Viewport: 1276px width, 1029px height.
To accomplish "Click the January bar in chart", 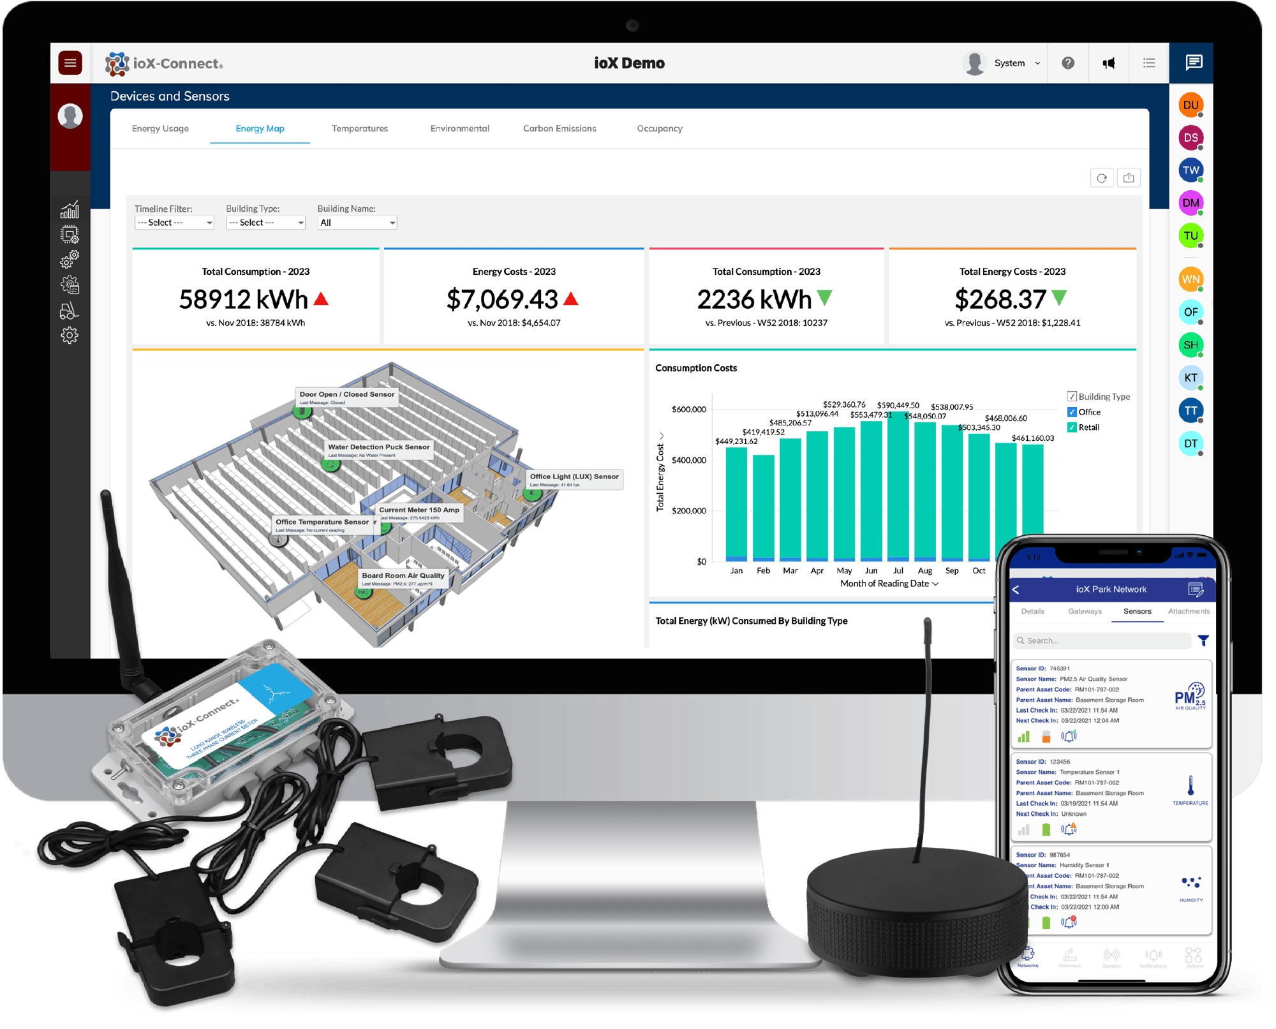I will [736, 505].
